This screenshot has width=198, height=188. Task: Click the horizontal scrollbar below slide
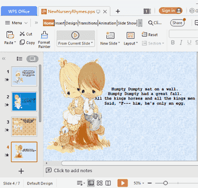[129, 163]
